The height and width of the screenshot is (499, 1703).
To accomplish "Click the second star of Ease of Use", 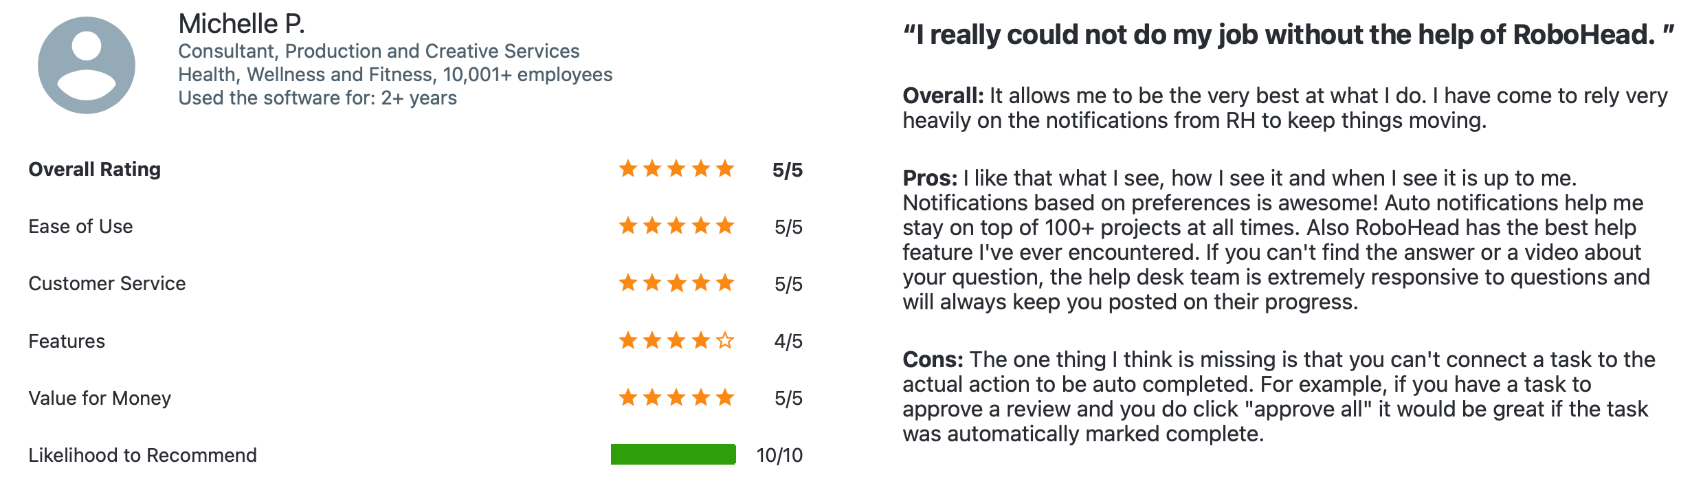I will [652, 225].
